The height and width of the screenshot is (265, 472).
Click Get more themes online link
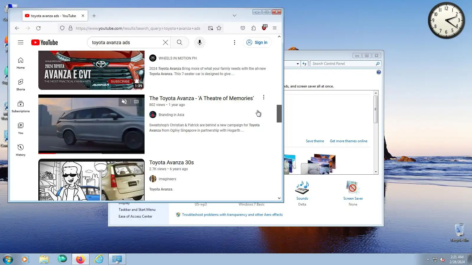(348, 141)
